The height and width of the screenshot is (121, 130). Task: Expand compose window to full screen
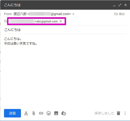point(120,5)
